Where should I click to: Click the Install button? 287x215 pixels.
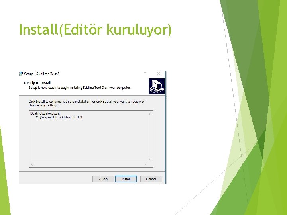[126, 179]
